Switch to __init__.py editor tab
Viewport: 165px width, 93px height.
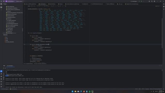coord(120,4)
